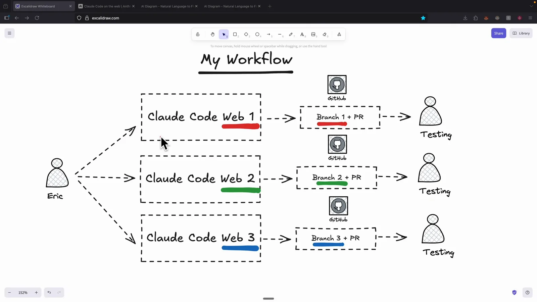Open the help question mark icon

[527, 293]
